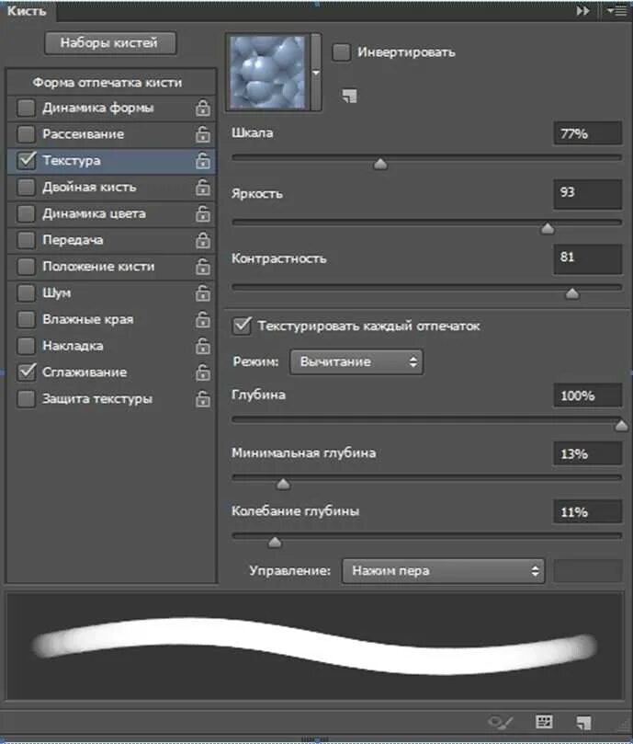Image resolution: width=633 pixels, height=744 pixels.
Task: Adjust the Колебание глубины slider handle
Action: pyautogui.click(x=275, y=543)
